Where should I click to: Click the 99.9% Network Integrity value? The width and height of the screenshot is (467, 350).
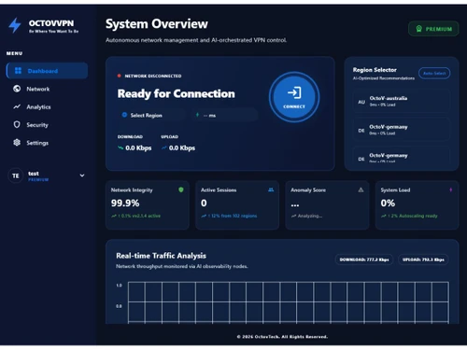125,203
